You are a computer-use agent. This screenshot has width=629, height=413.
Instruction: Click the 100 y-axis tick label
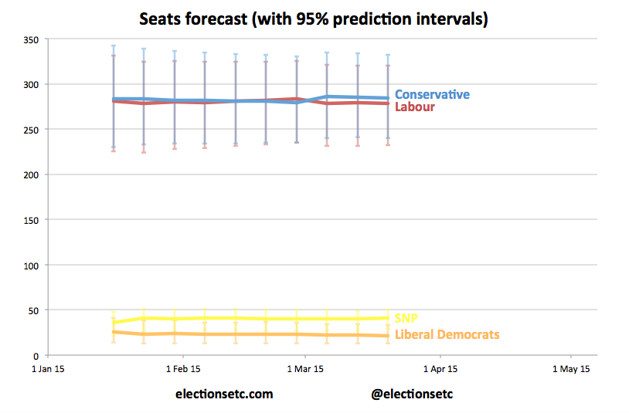click(x=28, y=265)
